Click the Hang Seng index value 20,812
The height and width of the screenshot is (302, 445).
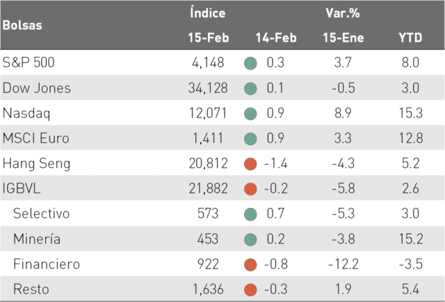(x=209, y=164)
